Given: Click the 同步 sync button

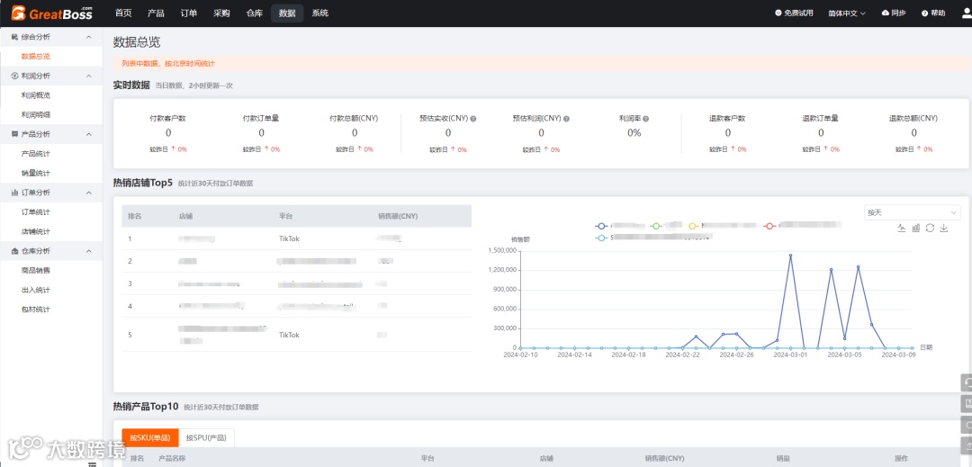Looking at the screenshot, I should (894, 13).
